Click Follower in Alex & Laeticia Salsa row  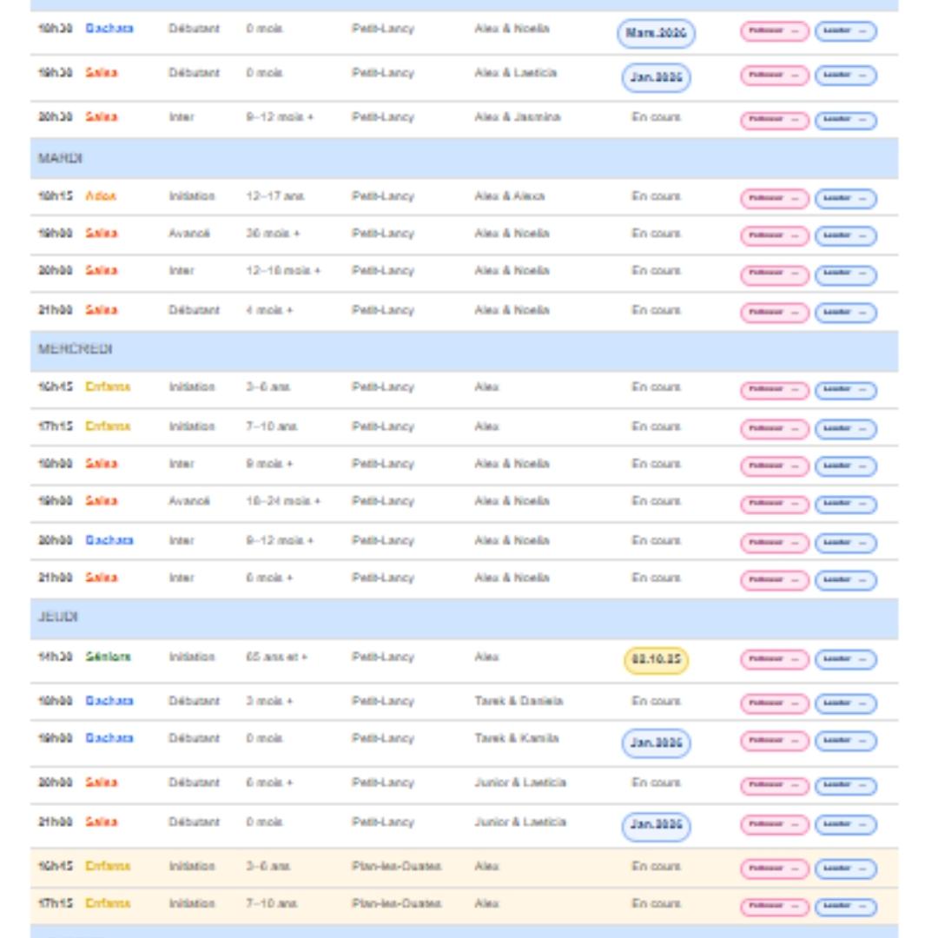coord(775,76)
